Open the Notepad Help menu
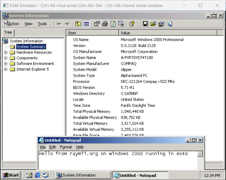The height and width of the screenshot is (180, 226). [80, 147]
